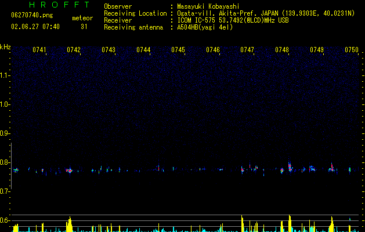
Task: Click the 1.0 kHz axis label
Action: click(5, 104)
